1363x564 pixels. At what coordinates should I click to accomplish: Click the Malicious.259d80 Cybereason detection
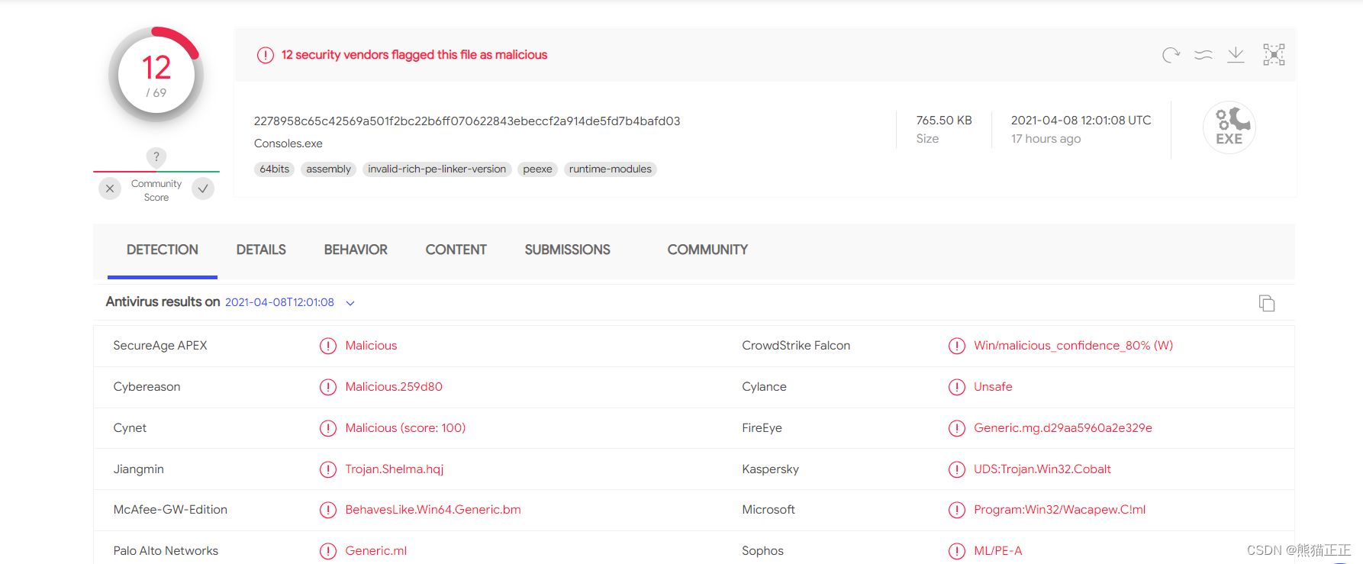pyautogui.click(x=394, y=387)
